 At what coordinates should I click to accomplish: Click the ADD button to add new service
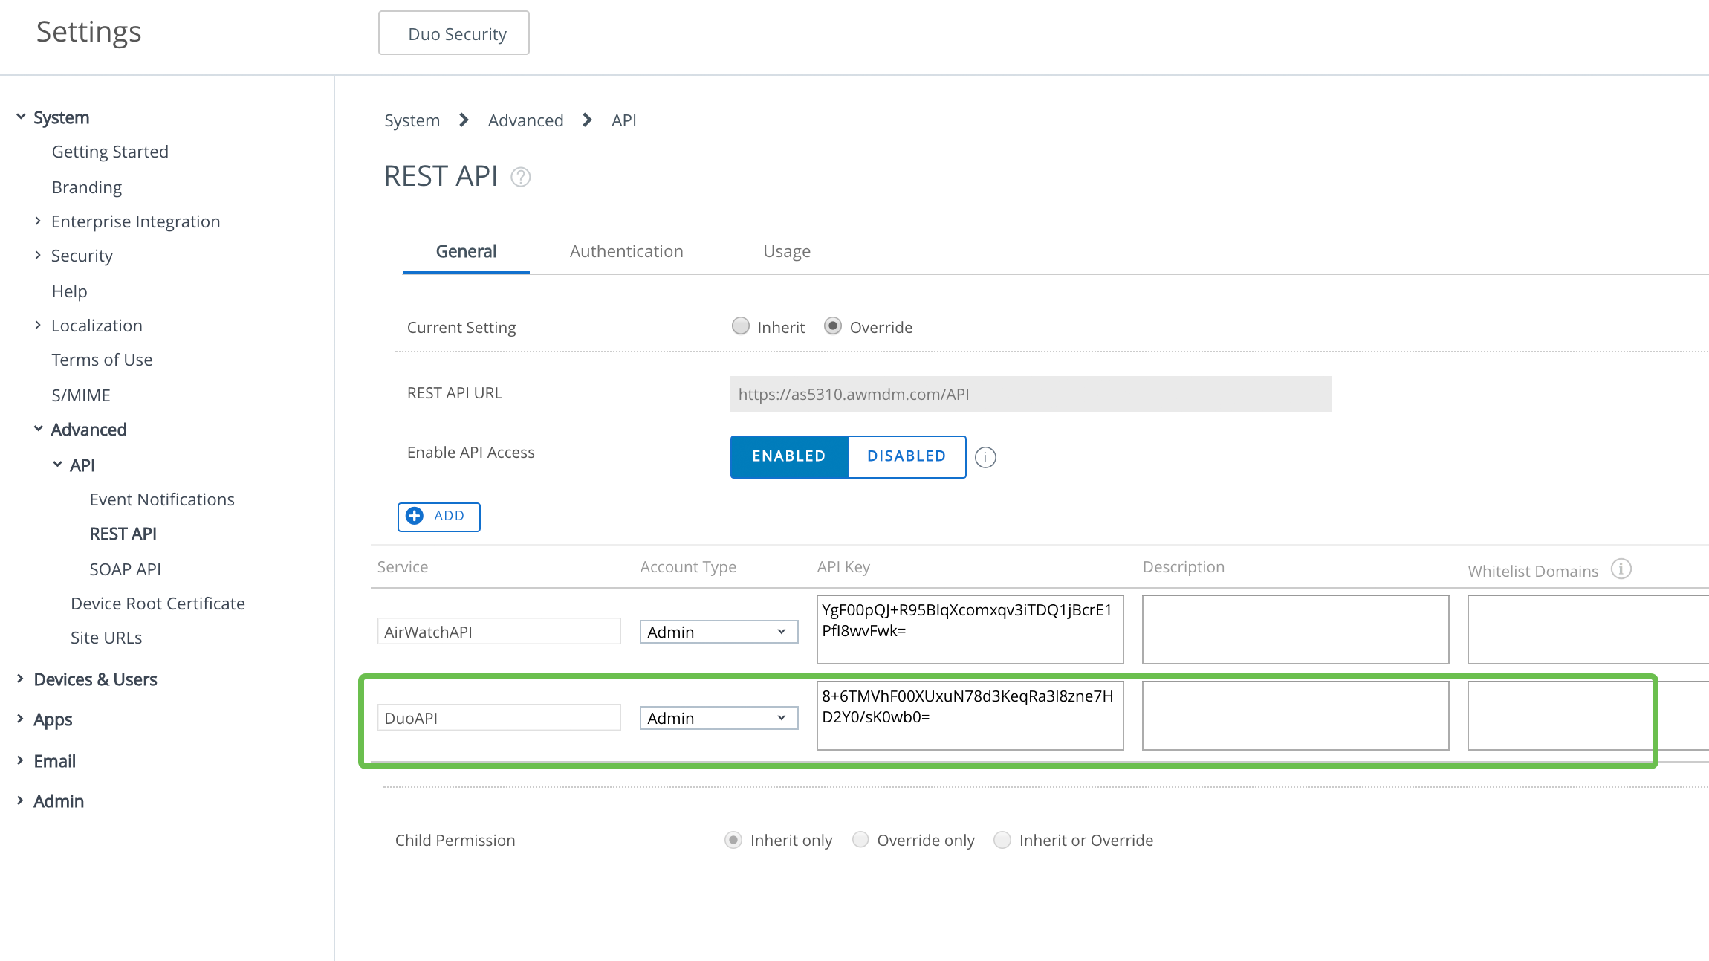point(438,517)
